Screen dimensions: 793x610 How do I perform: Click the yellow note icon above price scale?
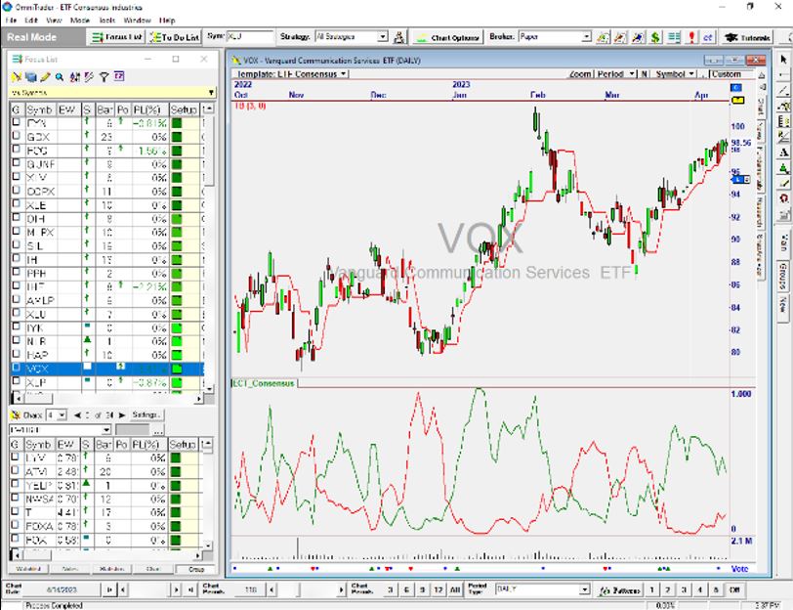coord(737,101)
